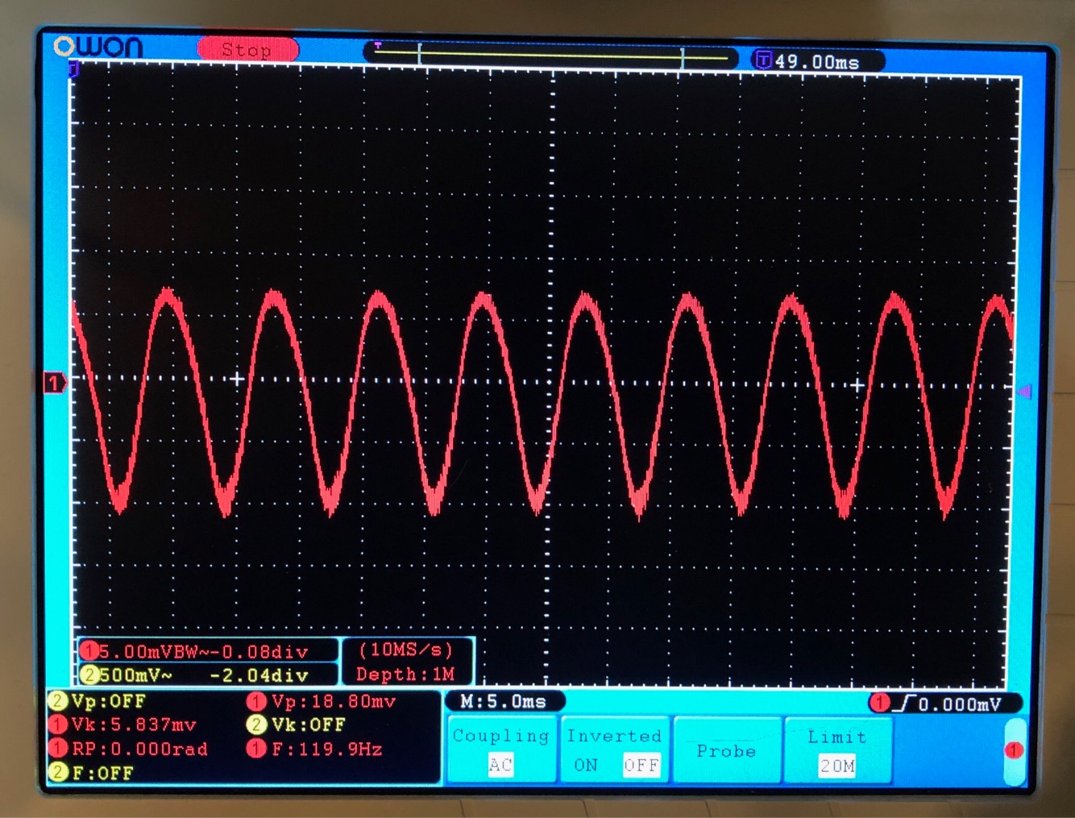This screenshot has width=1075, height=818.
Task: Click channel 1 Vk:5.837mv measurement
Action: pyautogui.click(x=122, y=725)
